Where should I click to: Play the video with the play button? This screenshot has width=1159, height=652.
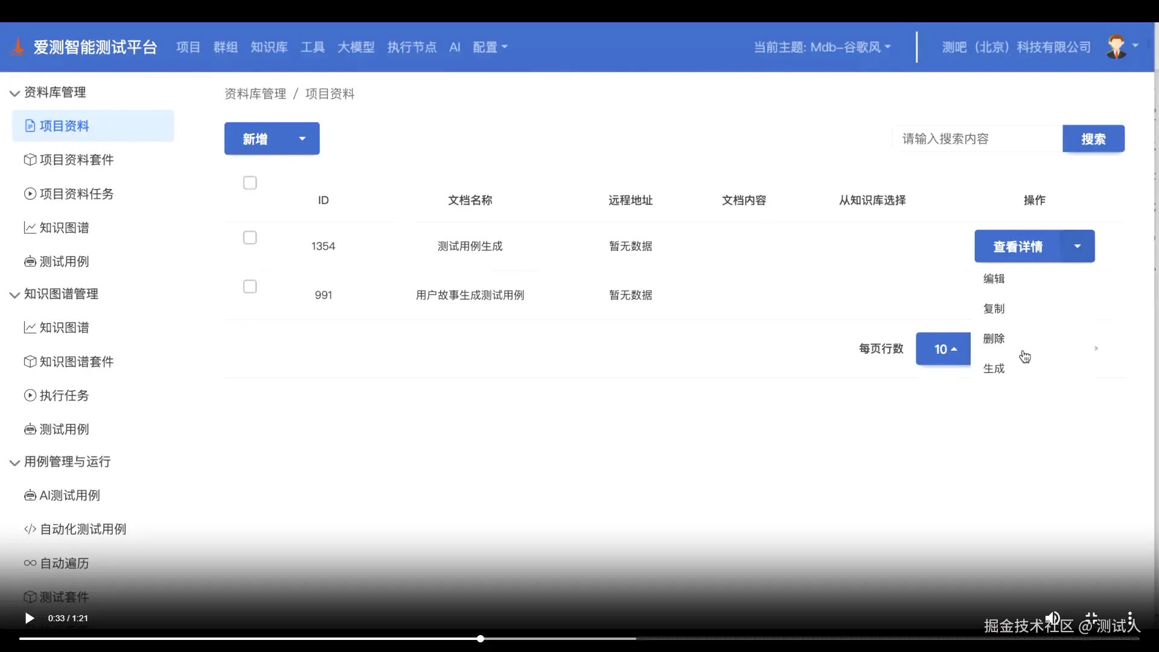[x=29, y=618]
